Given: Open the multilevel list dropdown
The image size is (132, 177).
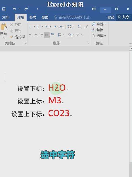Looking at the screenshot, I should tap(50, 27).
